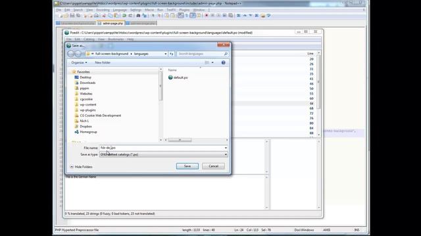421x236 pixels.
Task: Click Cancel button in dialog
Action: click(x=213, y=166)
